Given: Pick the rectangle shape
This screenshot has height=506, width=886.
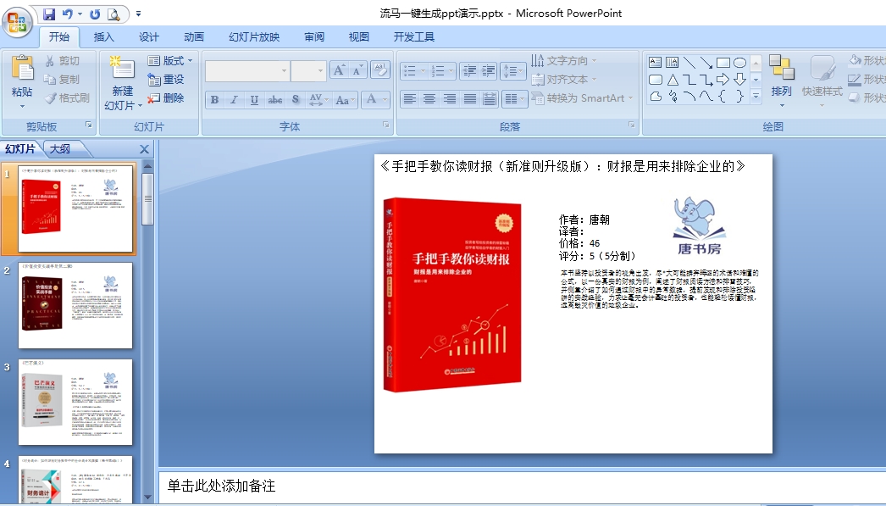Looking at the screenshot, I should click(723, 62).
